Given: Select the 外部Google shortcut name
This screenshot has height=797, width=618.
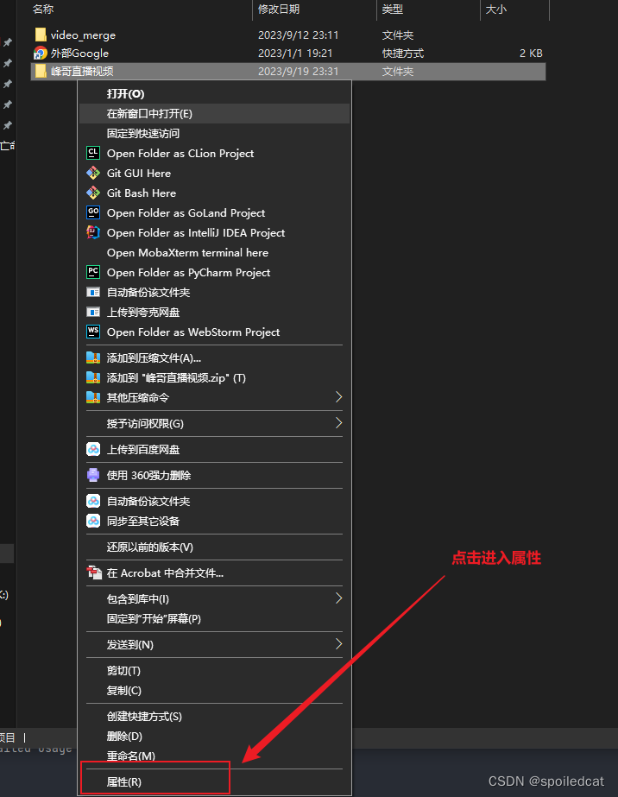Looking at the screenshot, I should coord(79,53).
